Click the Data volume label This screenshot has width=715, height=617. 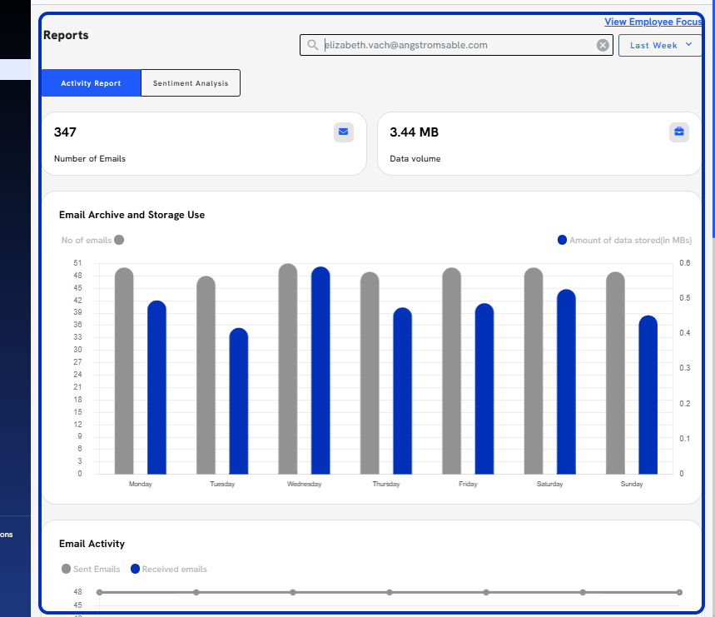[415, 159]
